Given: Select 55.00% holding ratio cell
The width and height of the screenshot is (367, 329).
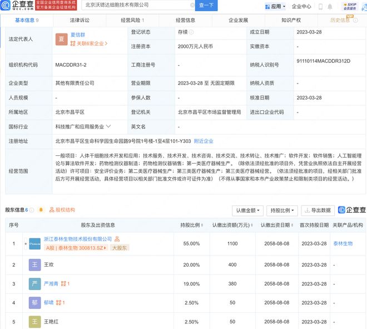Looking at the screenshot, I should tap(191, 244).
